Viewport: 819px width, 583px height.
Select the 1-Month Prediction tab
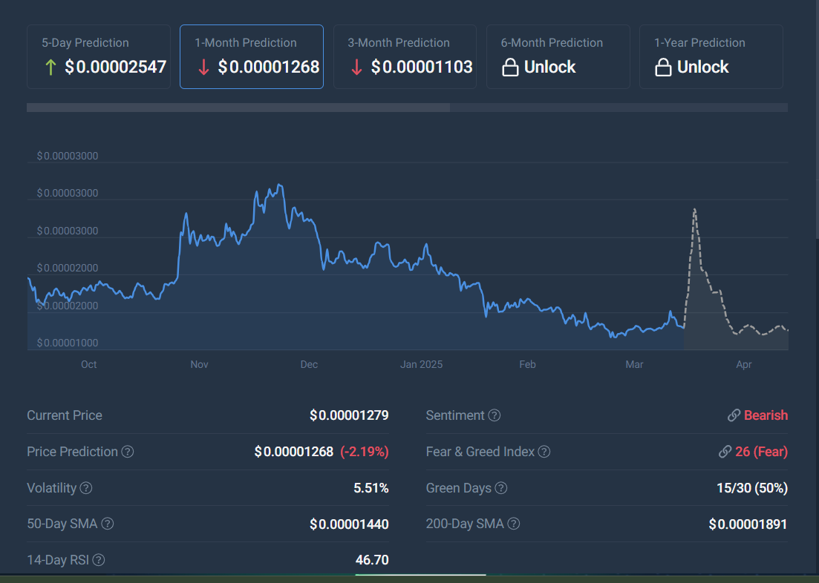click(x=252, y=56)
